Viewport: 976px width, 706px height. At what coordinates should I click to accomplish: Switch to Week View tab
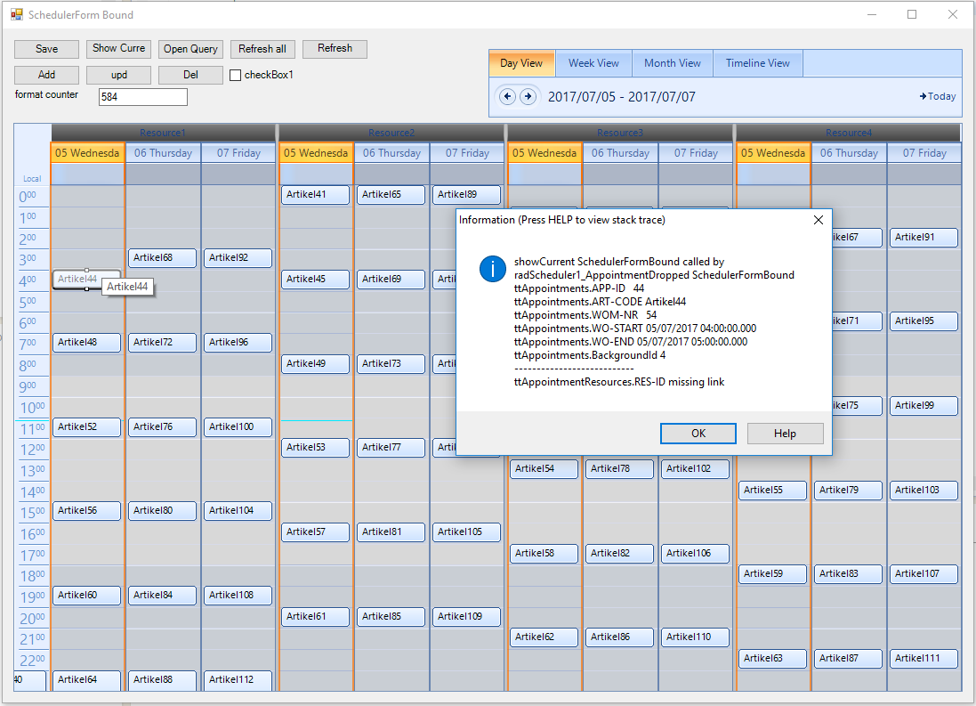(x=593, y=63)
